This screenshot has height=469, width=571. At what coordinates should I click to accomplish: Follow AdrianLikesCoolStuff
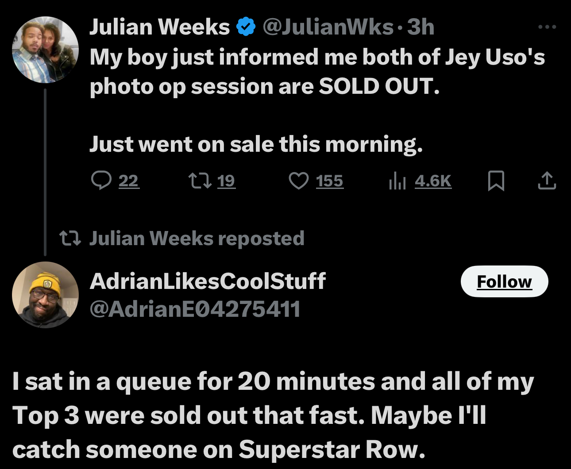pyautogui.click(x=504, y=281)
